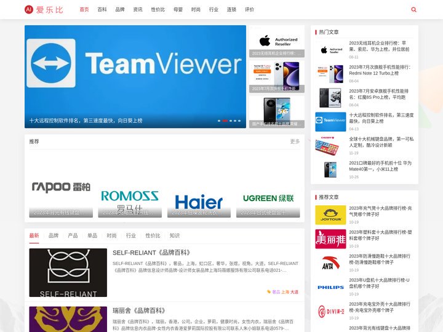Open hot article 2023年7月次旗舰手机性能排行
The width and height of the screenshot is (443, 332).
380,70
